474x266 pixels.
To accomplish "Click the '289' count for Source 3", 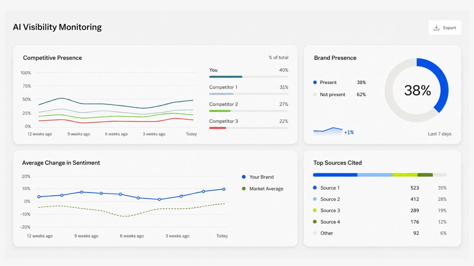I will [415, 210].
